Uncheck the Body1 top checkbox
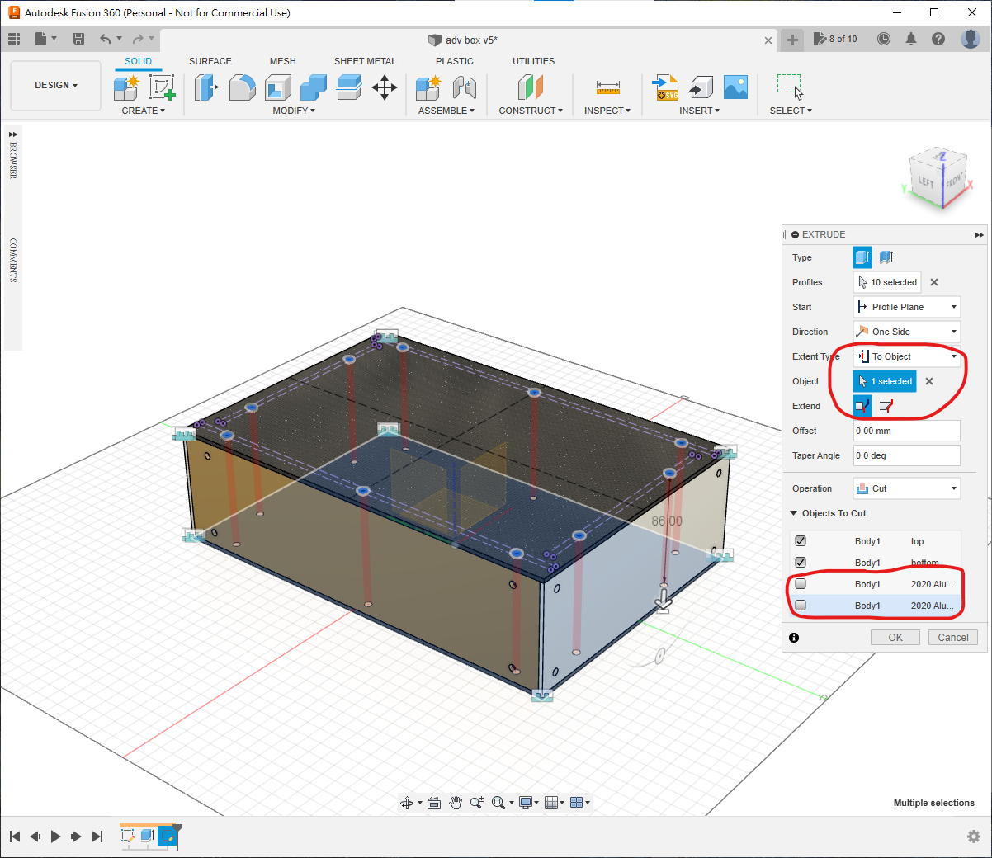 (x=801, y=541)
